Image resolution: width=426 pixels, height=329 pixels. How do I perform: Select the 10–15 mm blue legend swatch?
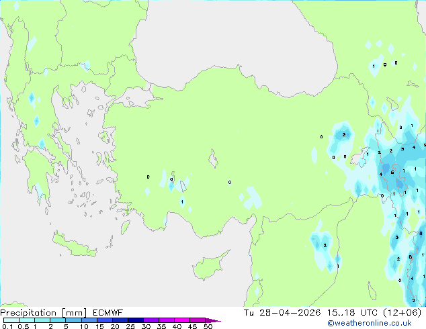point(89,320)
